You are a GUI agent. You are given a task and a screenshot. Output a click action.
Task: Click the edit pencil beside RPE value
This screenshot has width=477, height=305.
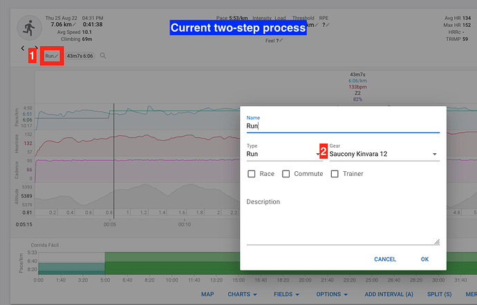point(328,25)
